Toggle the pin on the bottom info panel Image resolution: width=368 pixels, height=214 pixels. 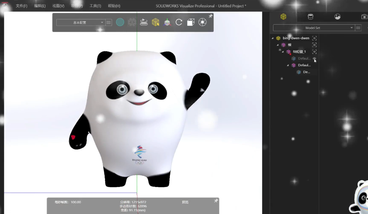(216, 201)
